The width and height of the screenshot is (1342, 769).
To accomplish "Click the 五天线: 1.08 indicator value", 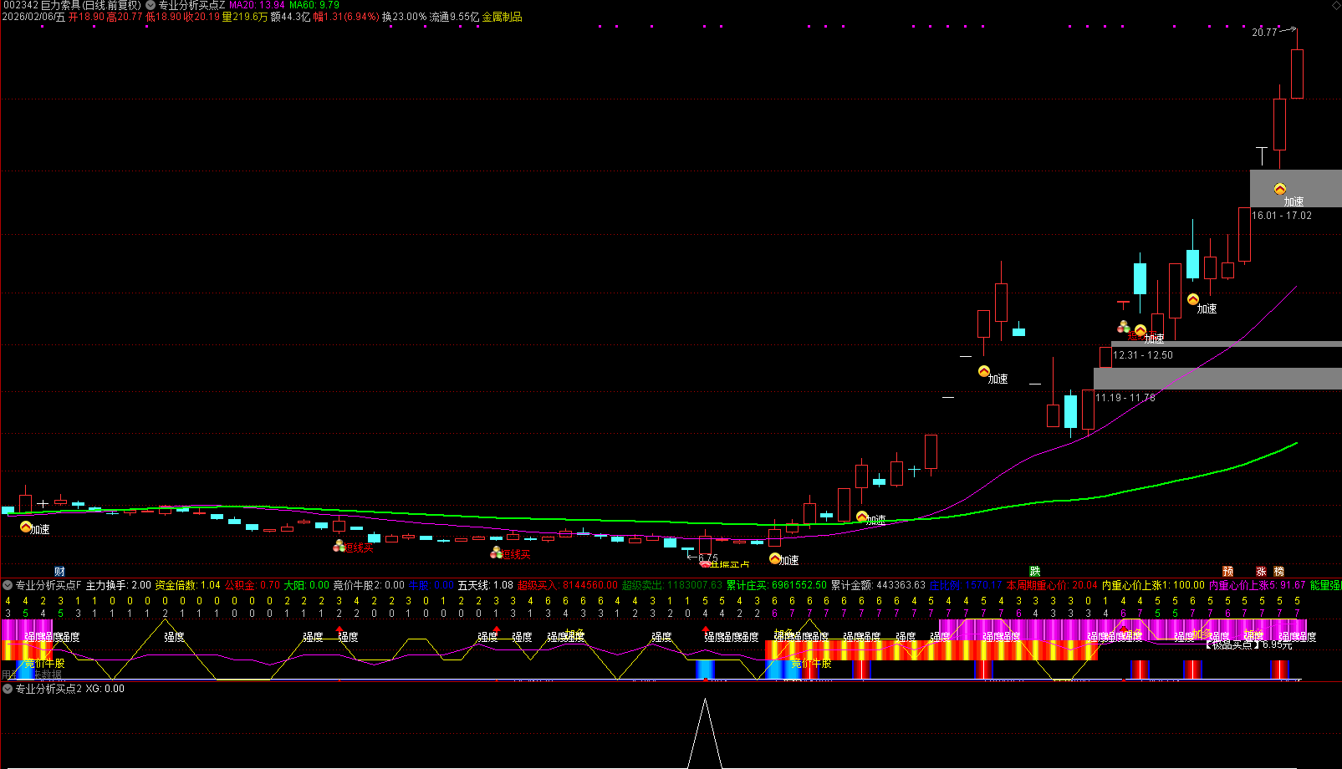I will tap(486, 585).
